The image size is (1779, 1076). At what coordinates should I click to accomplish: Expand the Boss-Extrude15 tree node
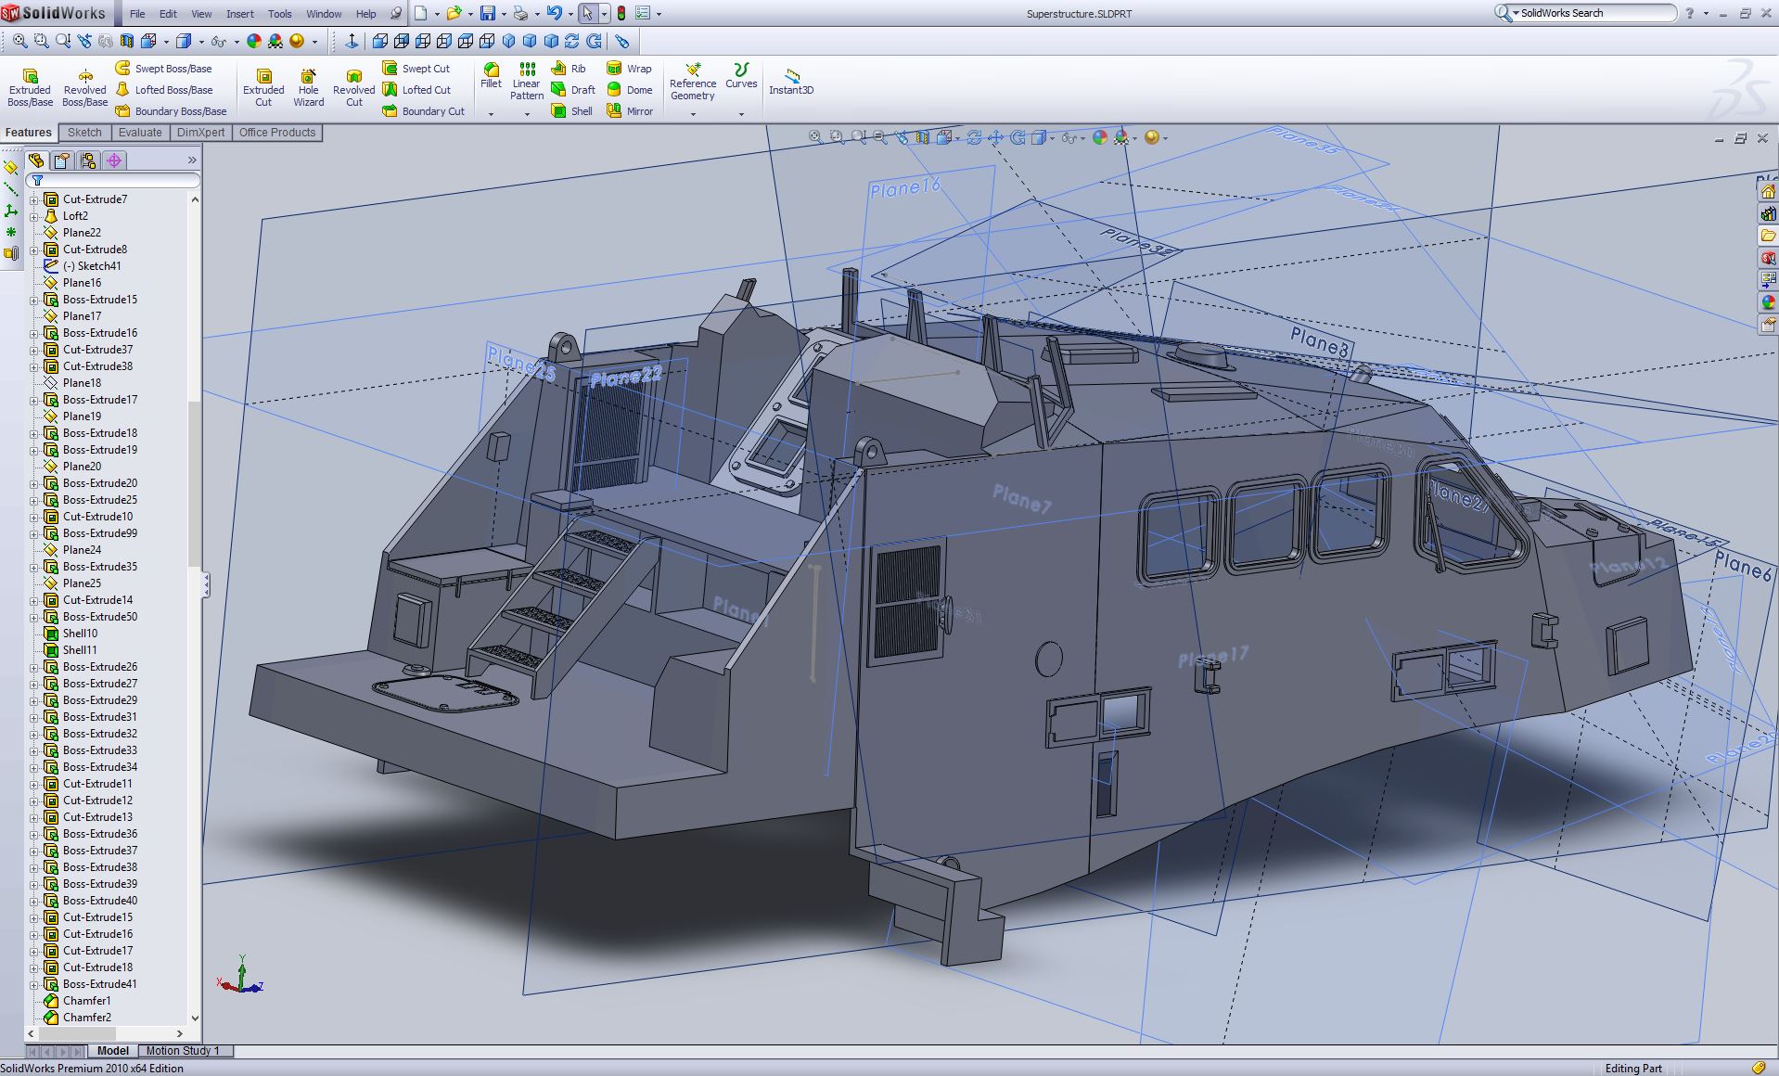pos(34,300)
